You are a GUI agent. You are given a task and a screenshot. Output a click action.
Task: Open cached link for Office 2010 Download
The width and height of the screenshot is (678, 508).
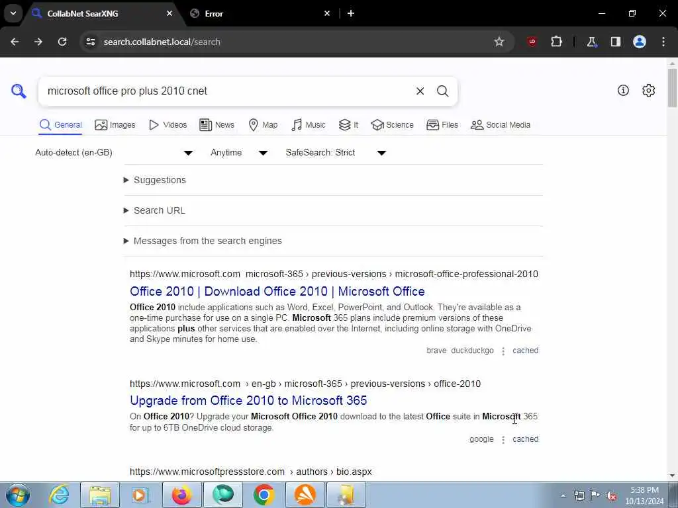525,351
